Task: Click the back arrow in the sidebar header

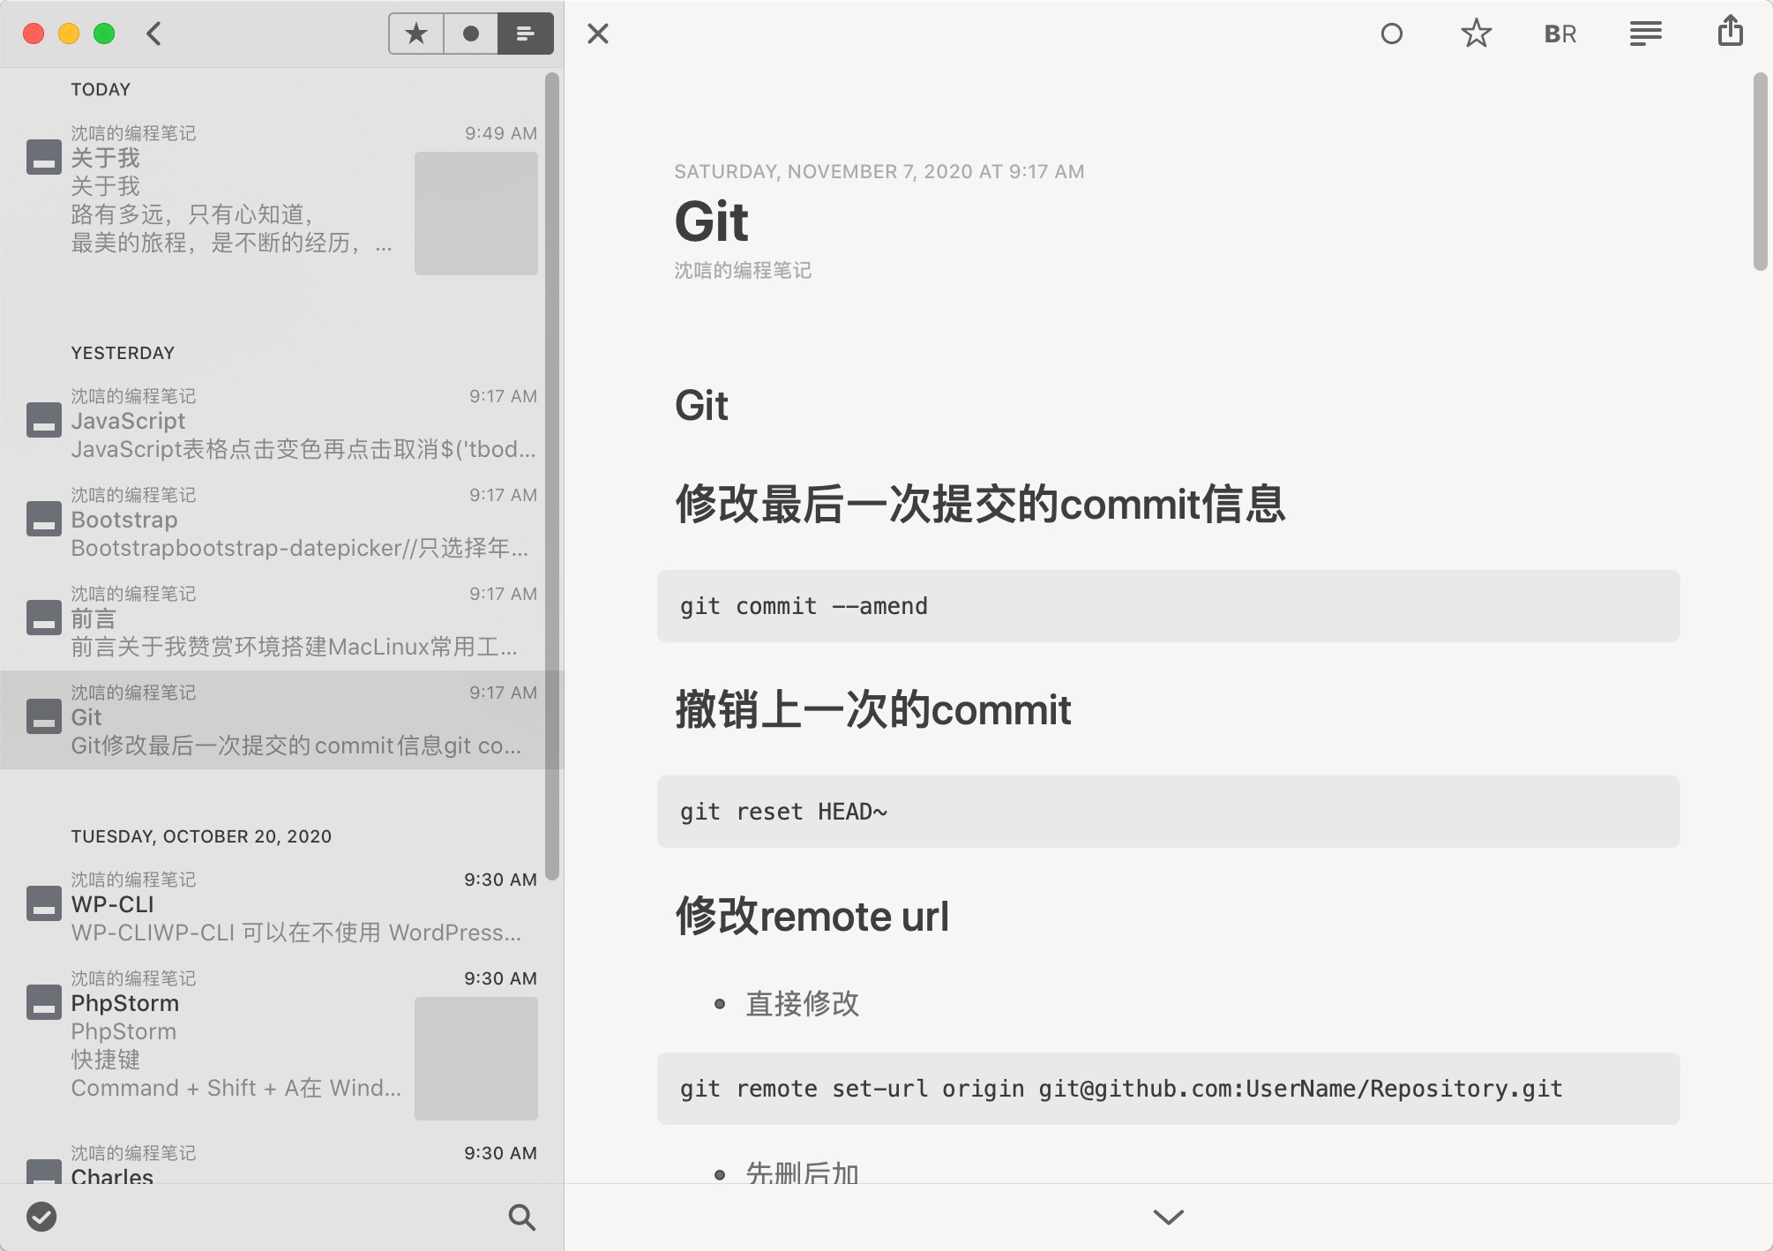Action: pos(154,34)
